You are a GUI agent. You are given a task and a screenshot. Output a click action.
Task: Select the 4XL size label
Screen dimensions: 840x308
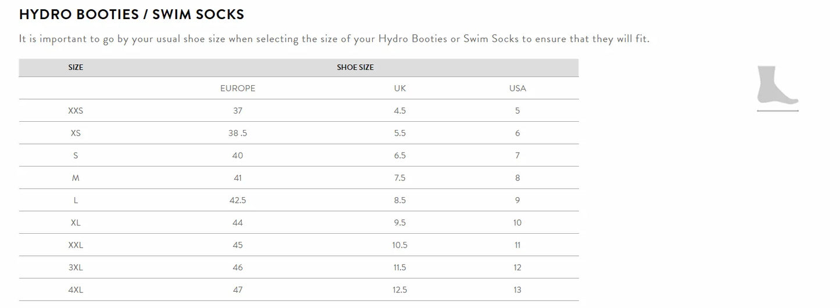76,290
